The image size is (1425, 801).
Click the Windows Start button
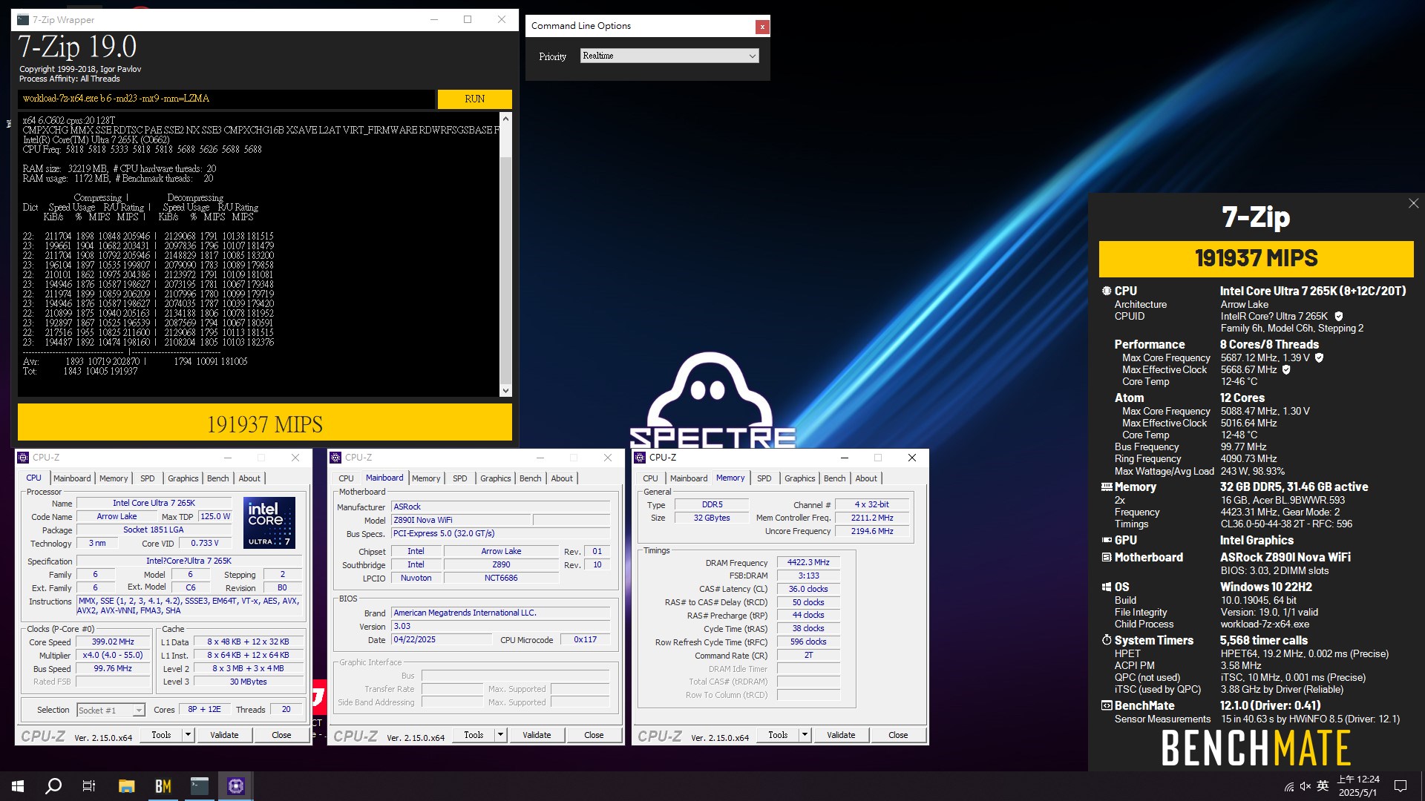click(x=18, y=786)
